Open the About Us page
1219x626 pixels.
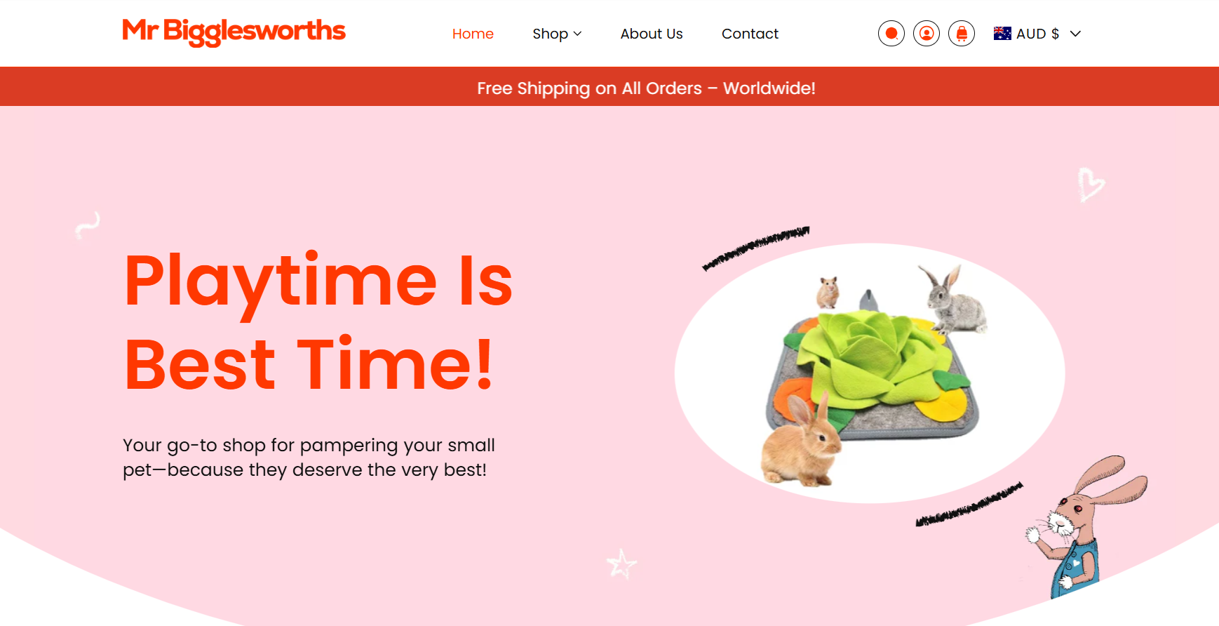click(652, 34)
